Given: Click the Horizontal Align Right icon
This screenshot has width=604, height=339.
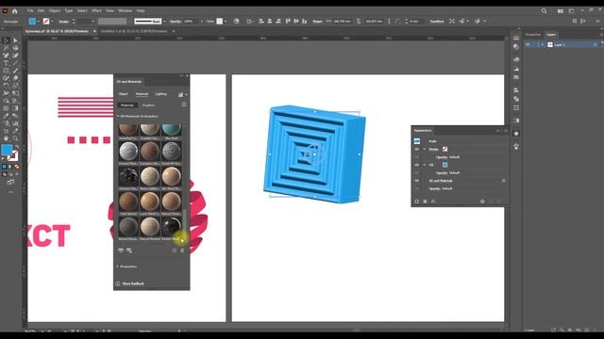Looking at the screenshot, I should pyautogui.click(x=278, y=21).
